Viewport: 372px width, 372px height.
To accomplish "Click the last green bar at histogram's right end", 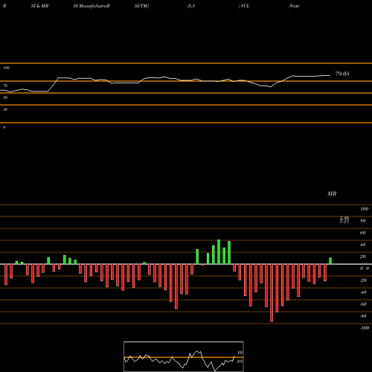I will 330,261.
